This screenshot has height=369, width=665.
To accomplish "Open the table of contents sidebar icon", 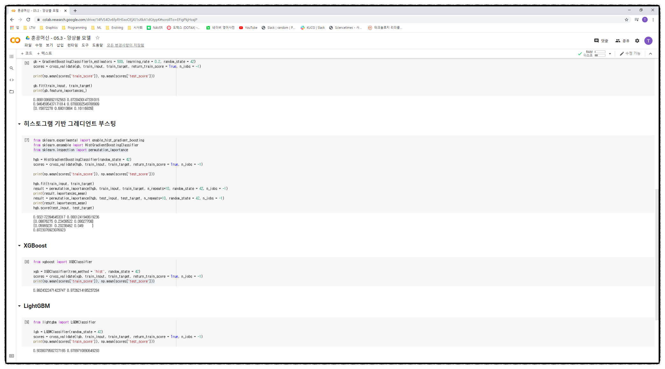I will [x=11, y=57].
